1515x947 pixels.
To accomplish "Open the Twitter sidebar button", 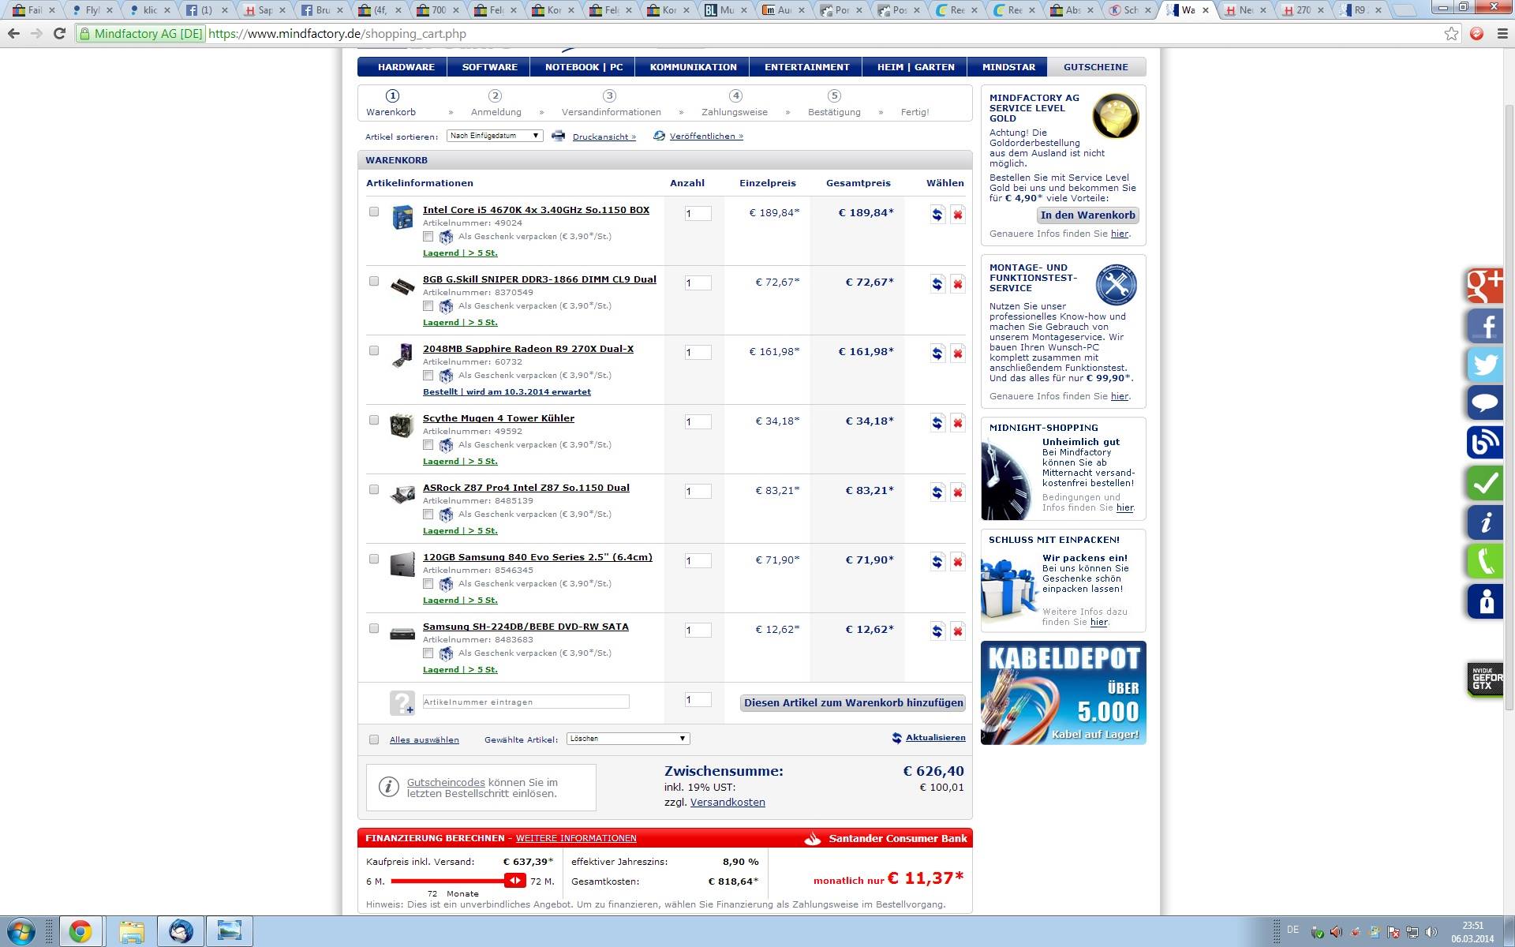I will tap(1485, 365).
